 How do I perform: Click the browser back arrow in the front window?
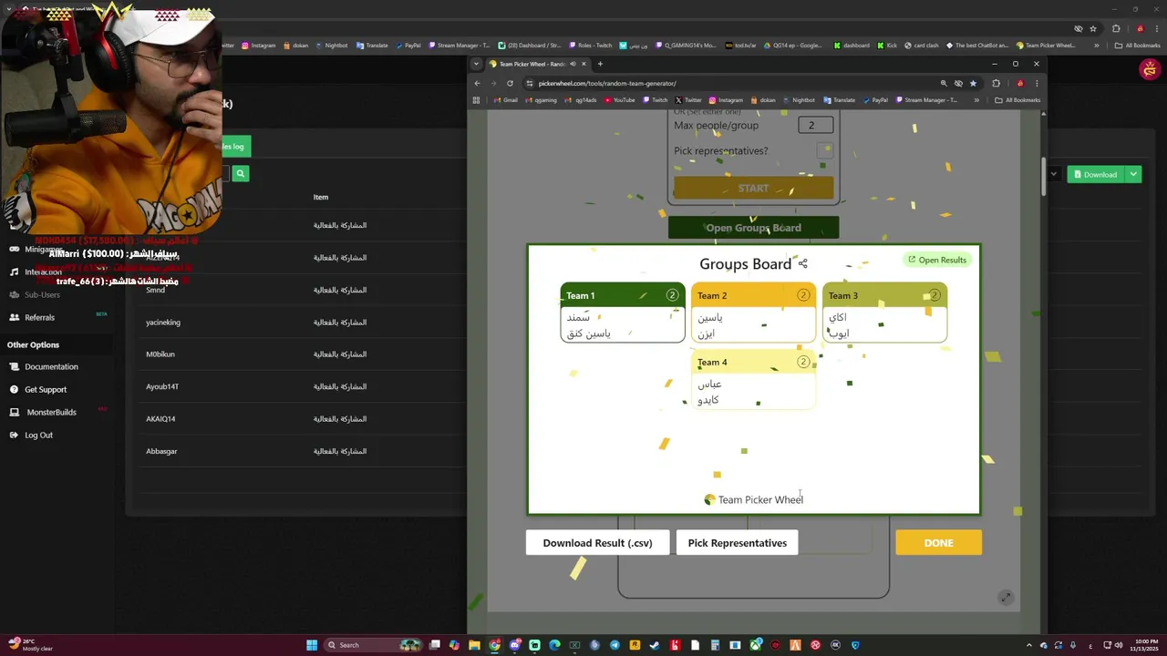477,83
